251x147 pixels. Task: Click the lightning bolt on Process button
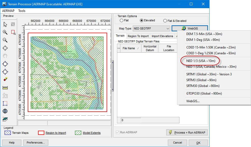coord(171,133)
